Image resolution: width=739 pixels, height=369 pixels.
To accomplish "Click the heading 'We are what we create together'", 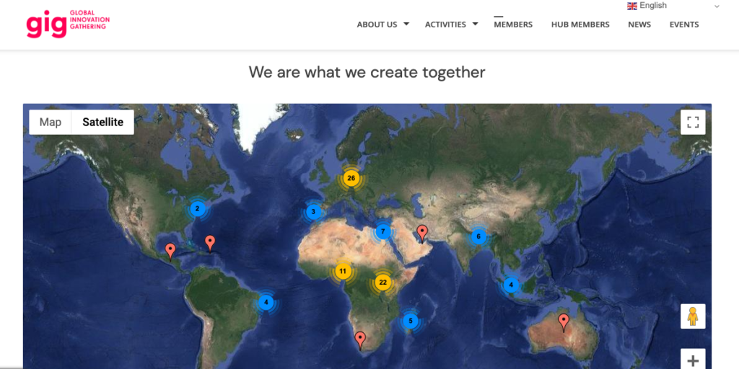I will pos(367,73).
